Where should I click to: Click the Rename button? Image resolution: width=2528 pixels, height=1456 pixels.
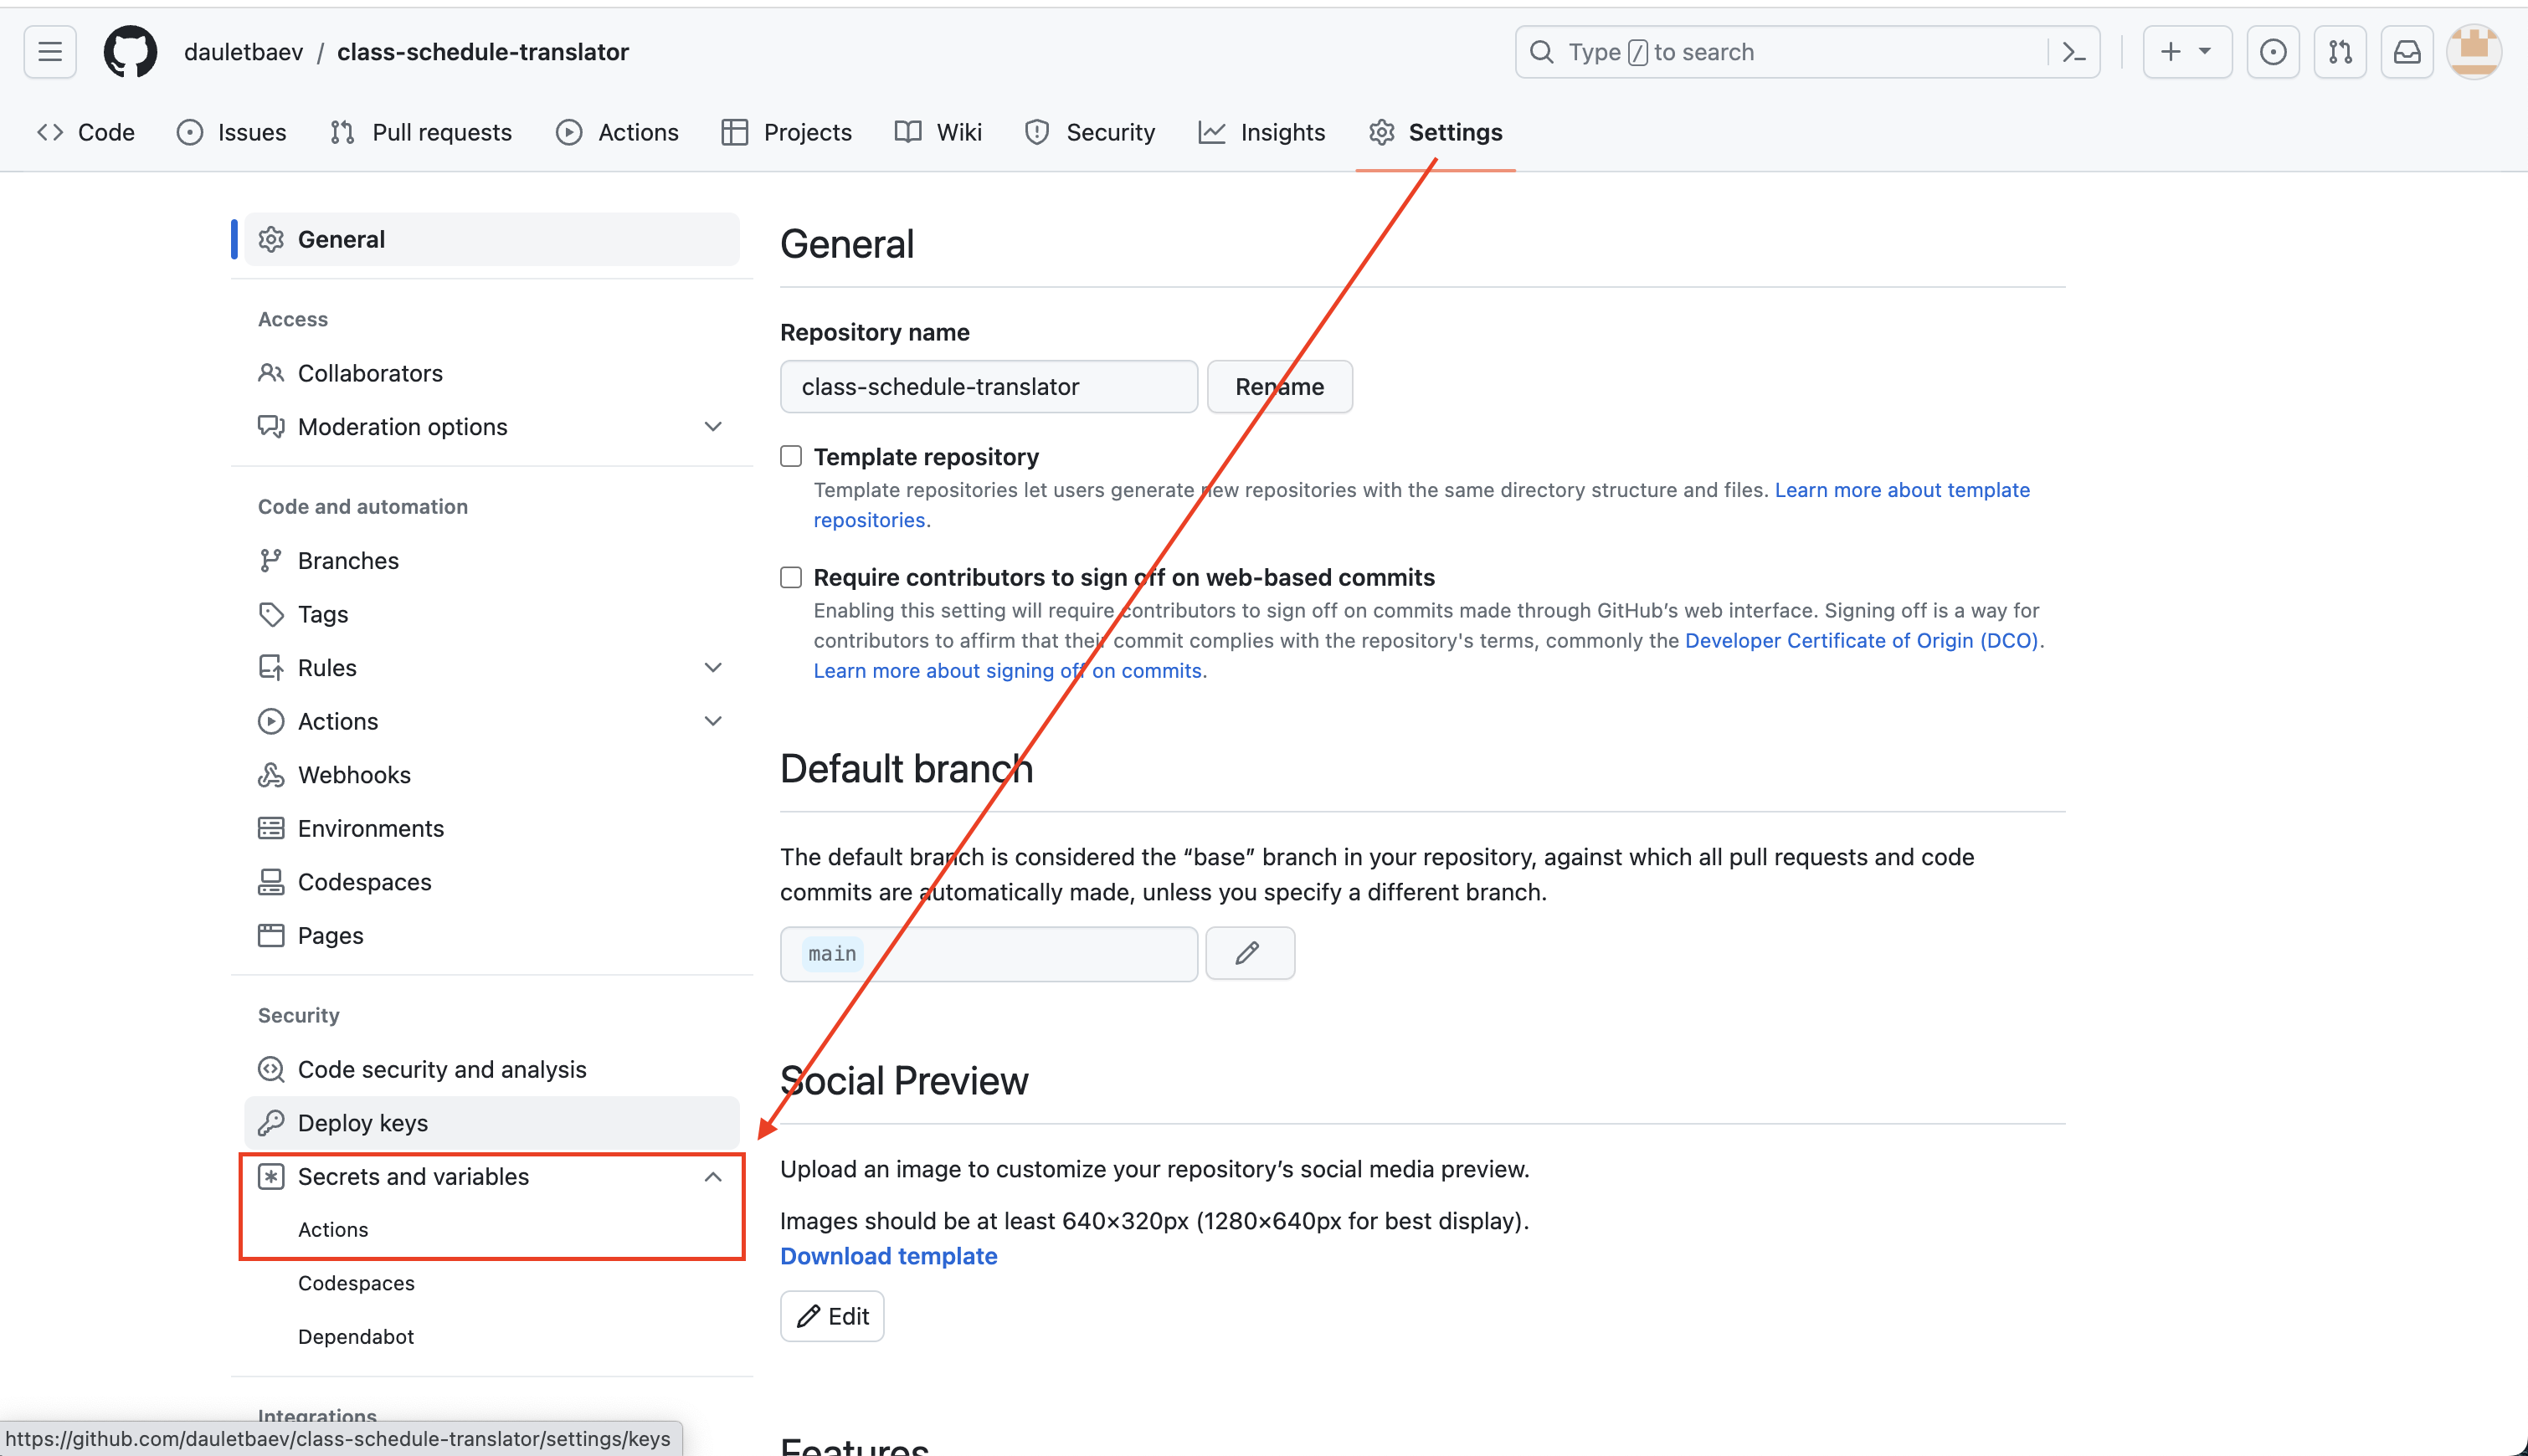click(1278, 387)
